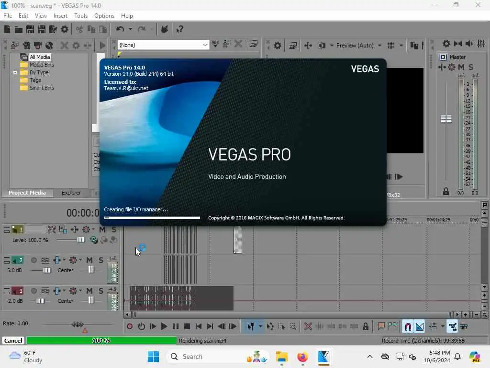Open the Tools menu
Image resolution: width=490 pixels, height=368 pixels.
click(x=80, y=16)
